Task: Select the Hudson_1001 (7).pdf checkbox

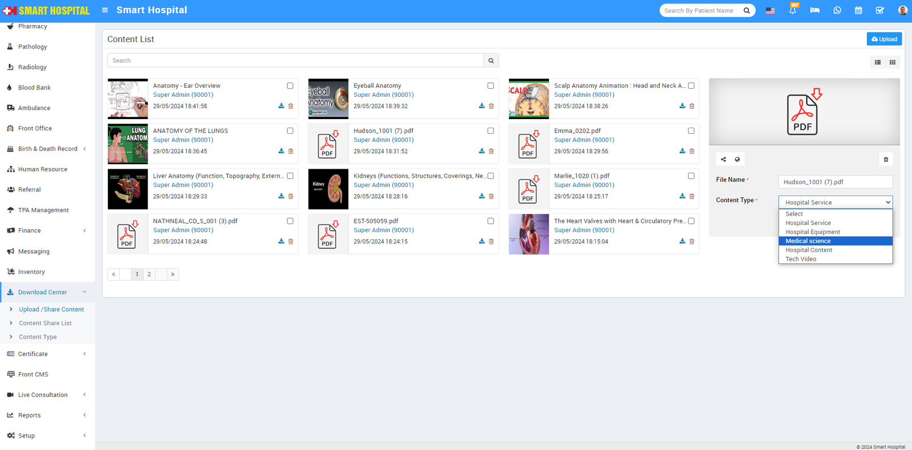Action: [491, 131]
